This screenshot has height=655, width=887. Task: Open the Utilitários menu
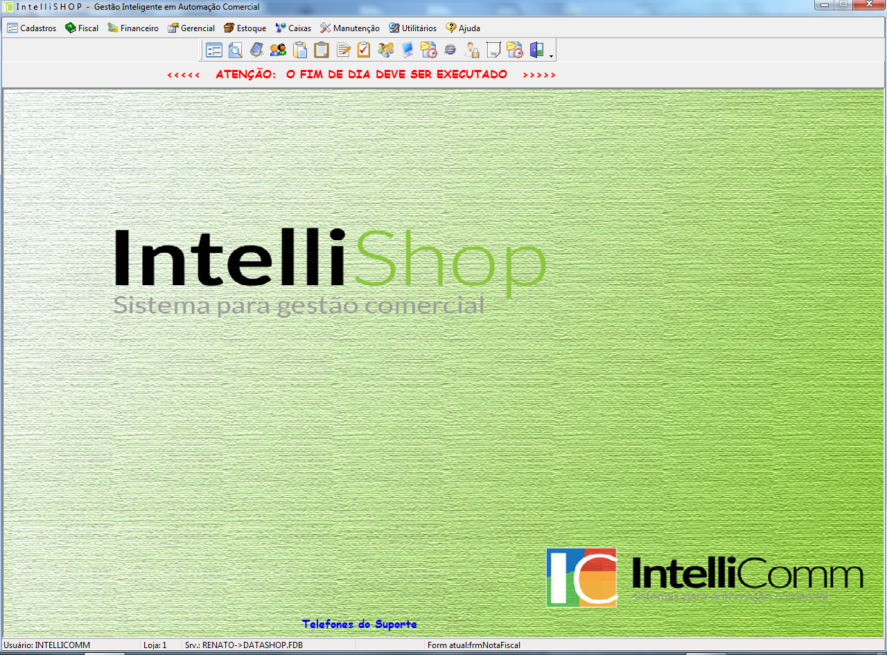[x=413, y=28]
